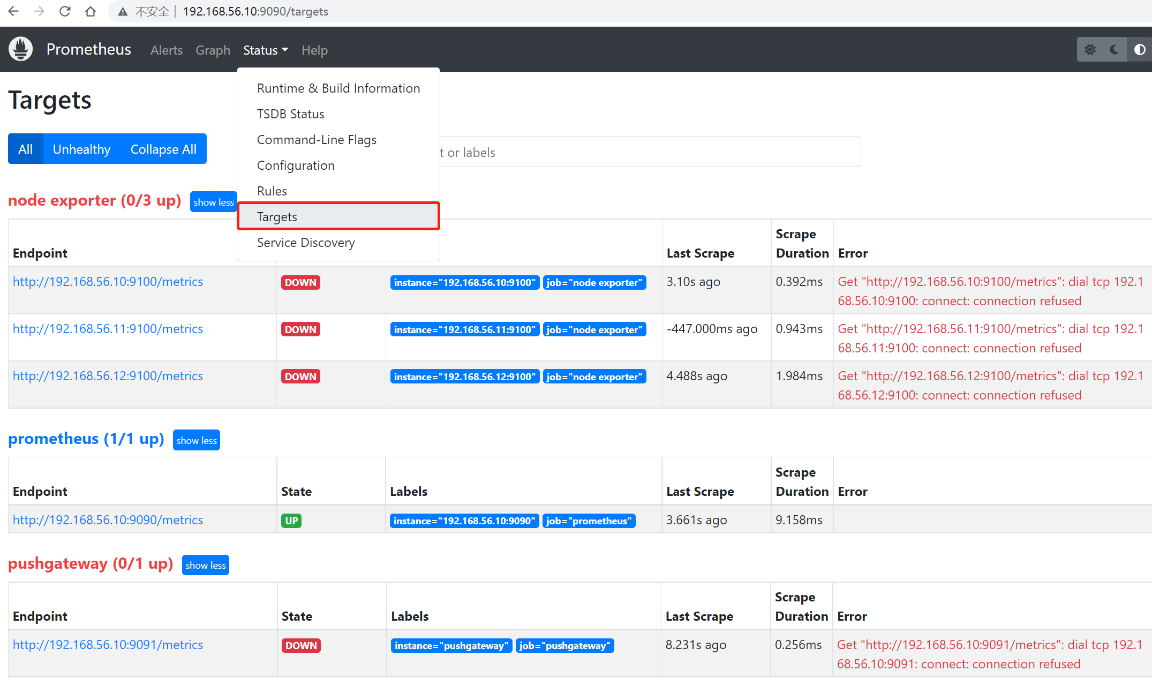Click instance="192.168.56.10:9090" label

[x=465, y=521]
